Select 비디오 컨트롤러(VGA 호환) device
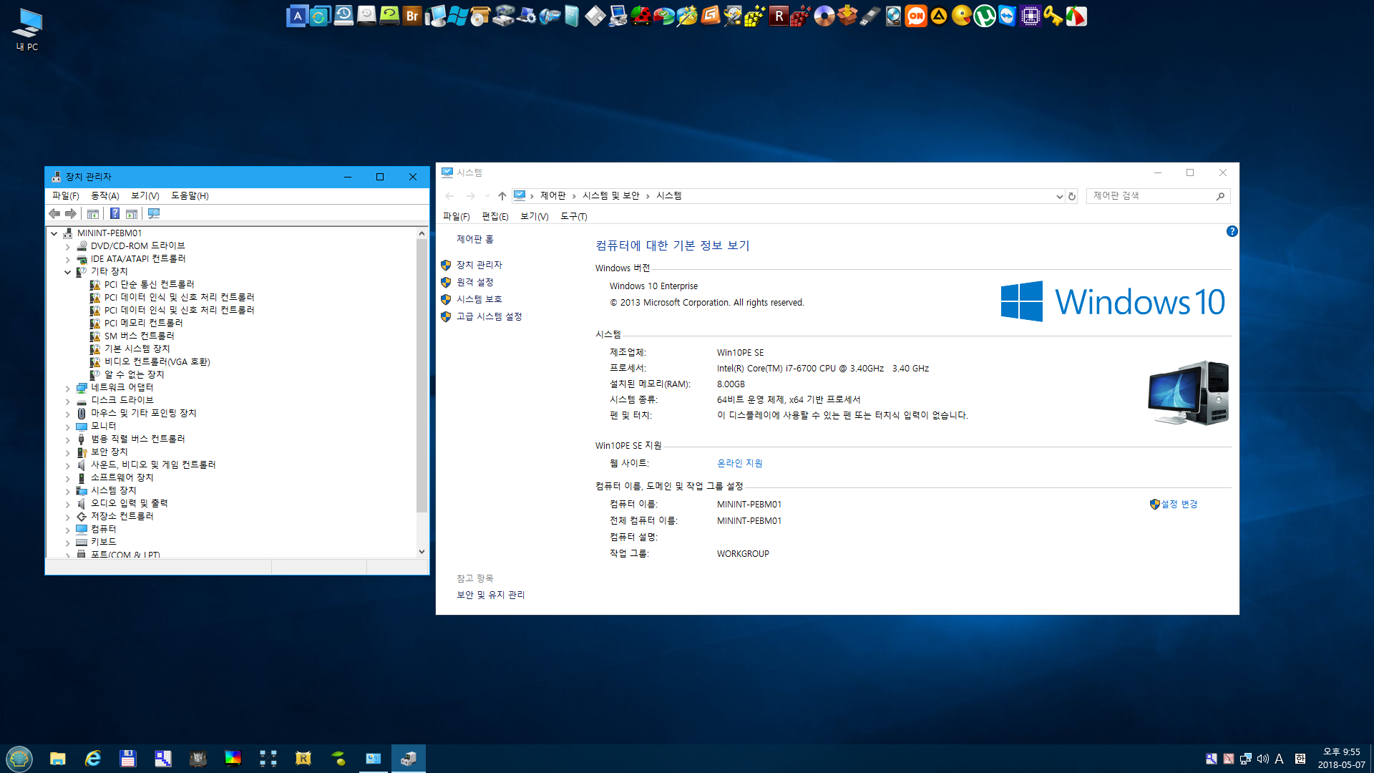This screenshot has width=1374, height=773. tap(157, 362)
